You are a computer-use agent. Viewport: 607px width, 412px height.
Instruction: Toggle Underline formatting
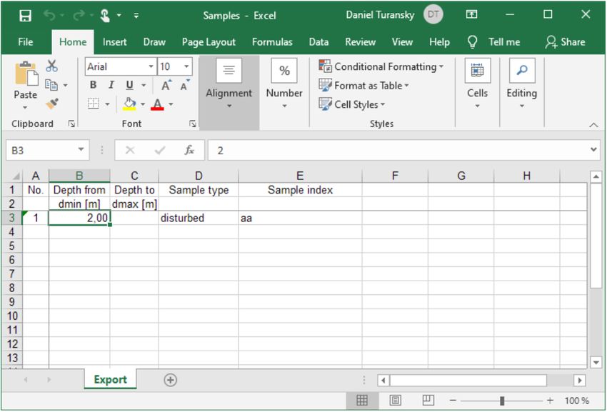click(x=129, y=86)
